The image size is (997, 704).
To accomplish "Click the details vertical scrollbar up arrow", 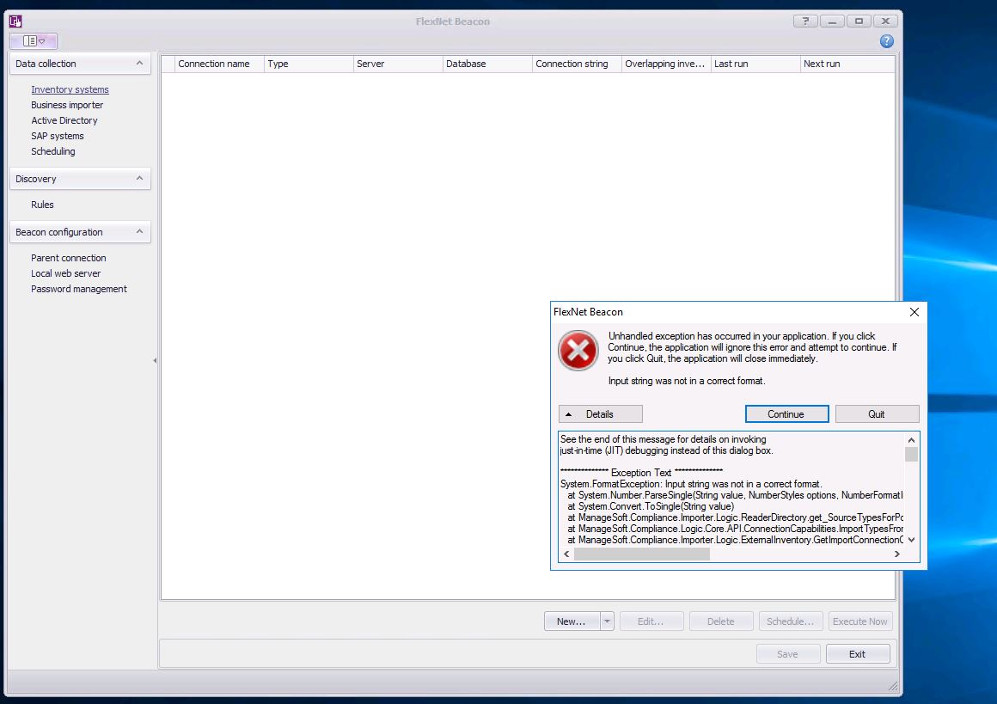I will pos(911,440).
